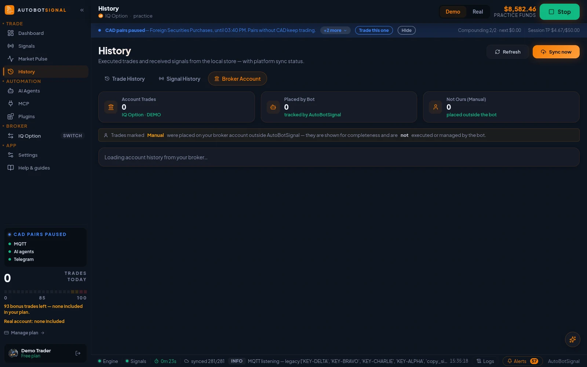Click Trade this one button
The height and width of the screenshot is (367, 587).
[x=374, y=30]
